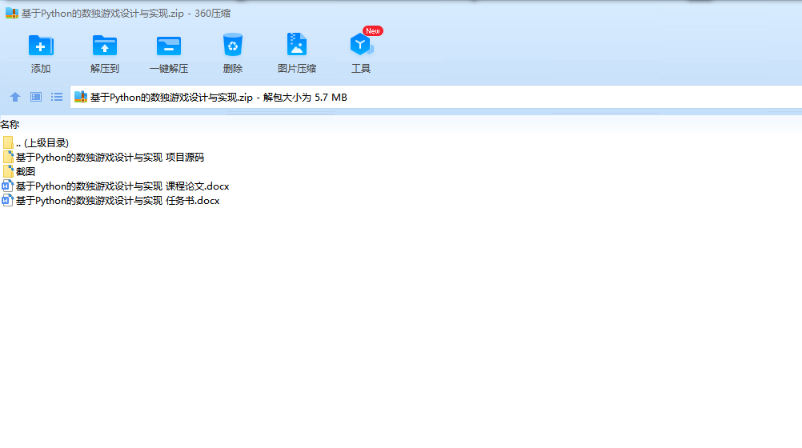The width and height of the screenshot is (802, 448).
Task: Switch to the list view icon
Action: pyautogui.click(x=57, y=97)
